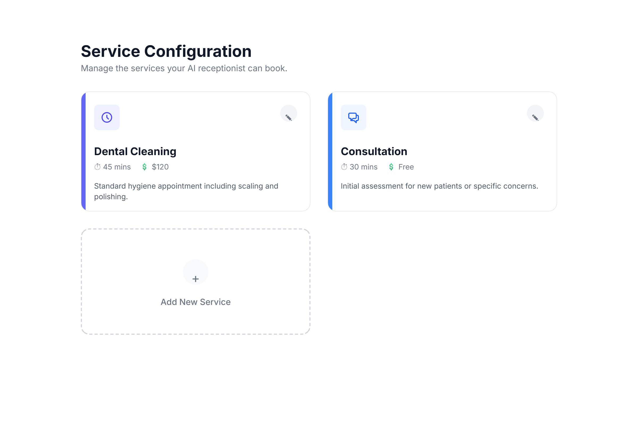Image resolution: width=638 pixels, height=425 pixels.
Task: Select the 45 mins duration text
Action: tap(117, 167)
